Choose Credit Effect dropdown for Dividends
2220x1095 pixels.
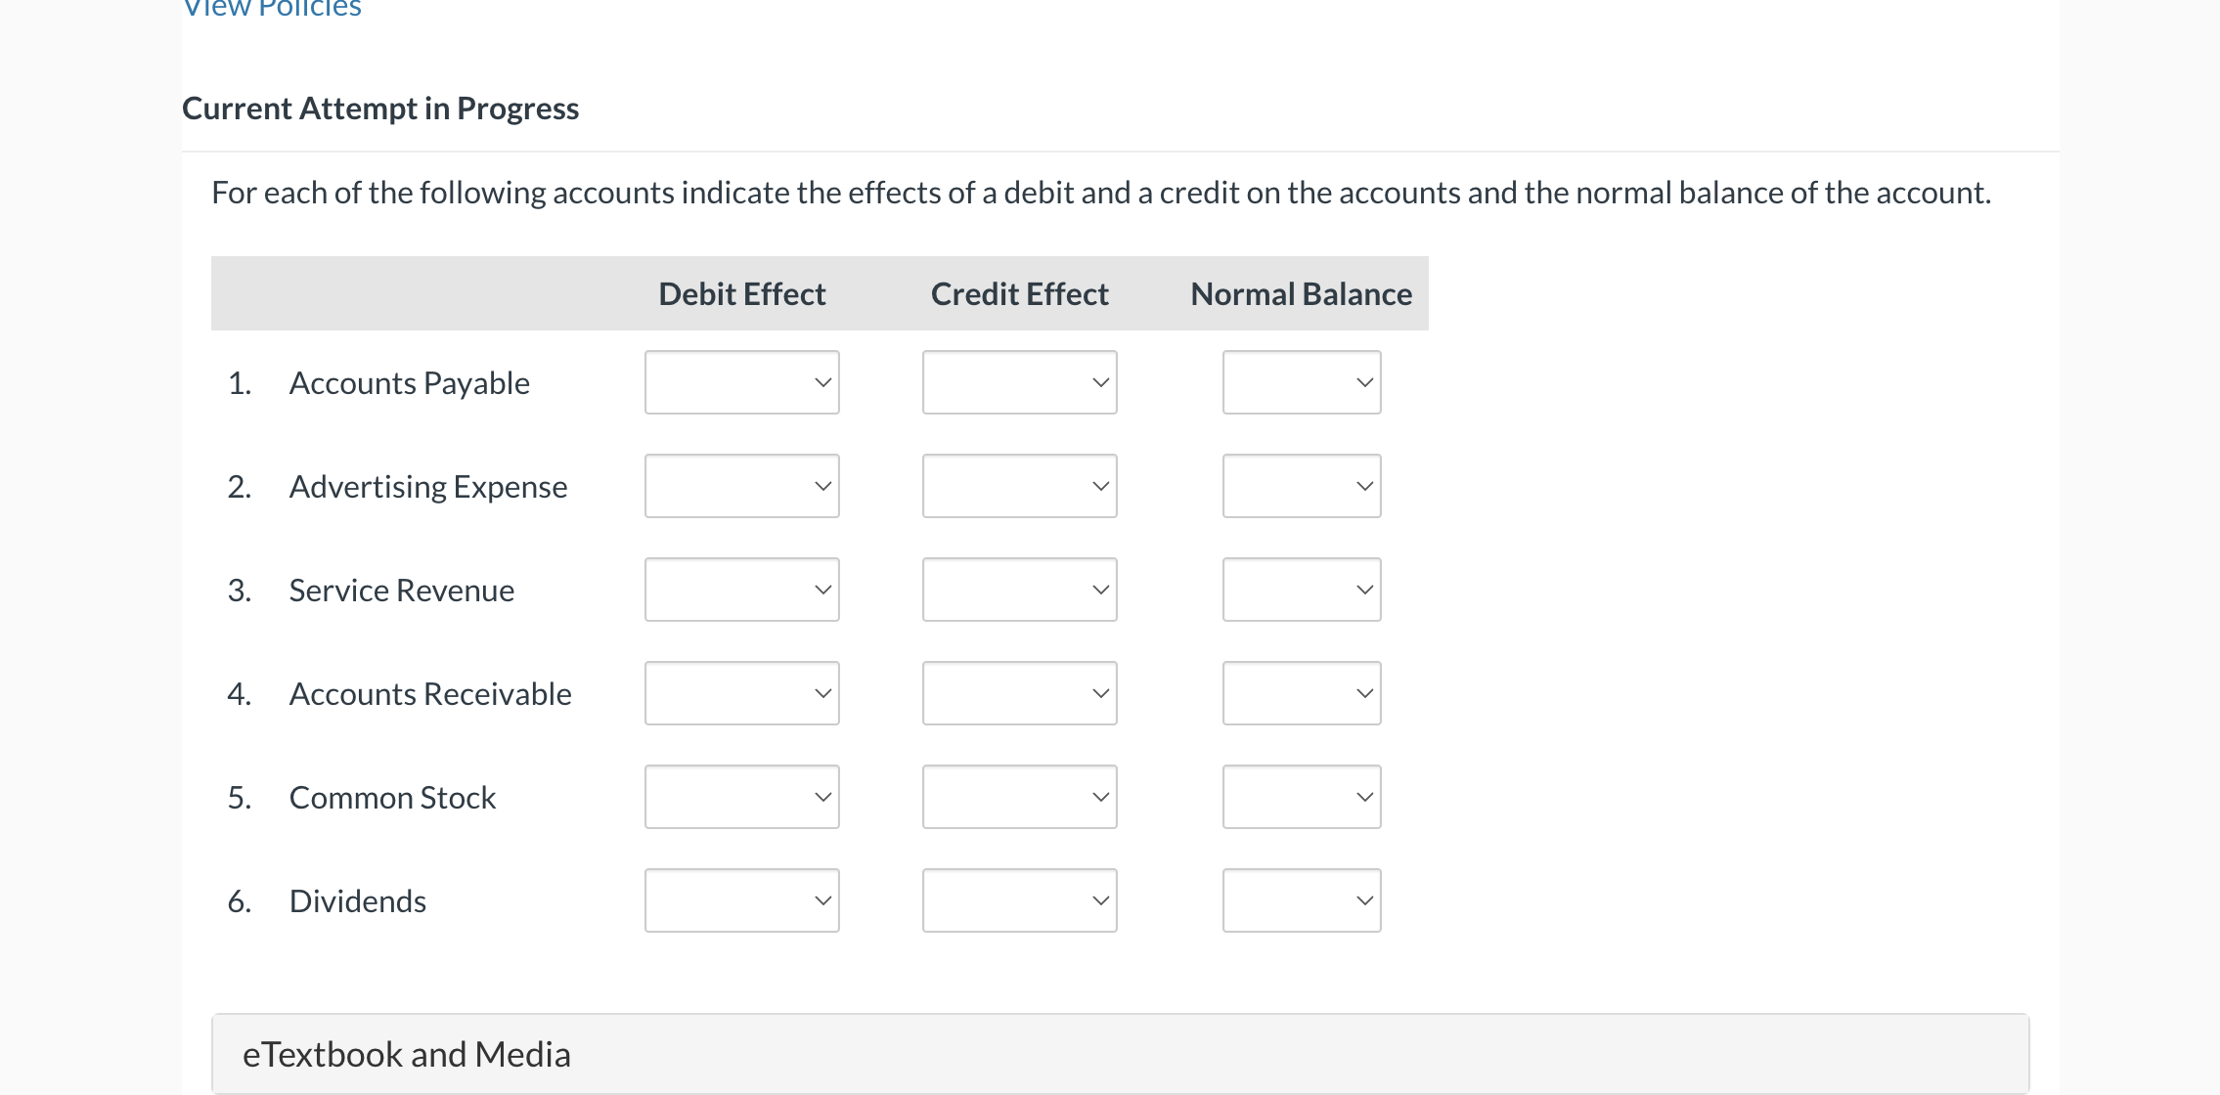coord(1019,900)
